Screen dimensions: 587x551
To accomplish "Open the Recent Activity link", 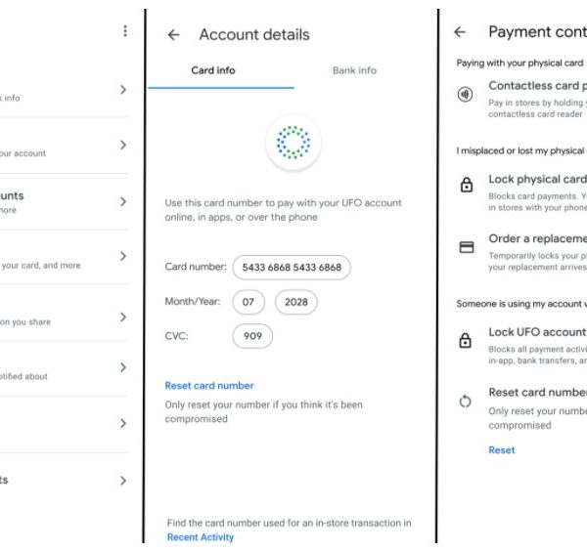I will click(201, 537).
